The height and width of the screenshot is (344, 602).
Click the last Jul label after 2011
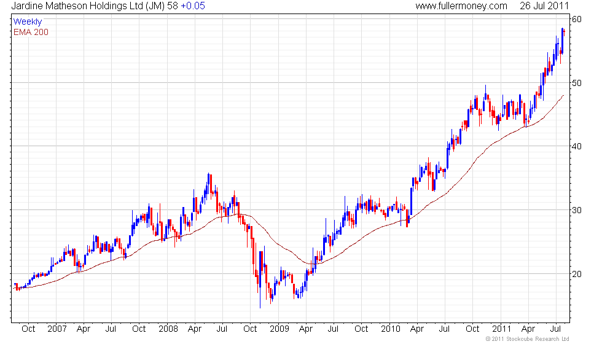tap(555, 329)
